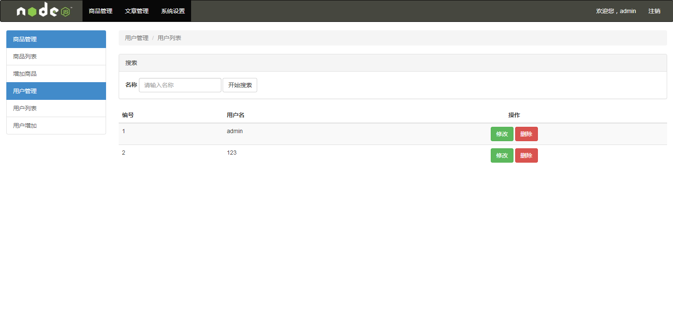Click the 用户名 column header
The width and height of the screenshot is (673, 332).
[236, 115]
